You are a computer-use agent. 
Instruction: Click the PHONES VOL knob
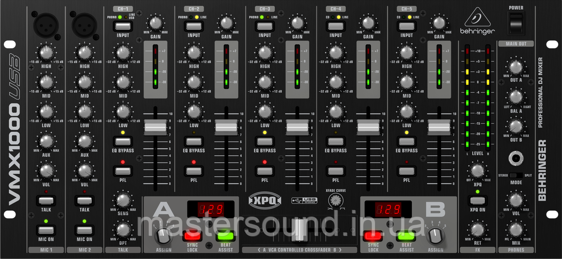coord(516,200)
